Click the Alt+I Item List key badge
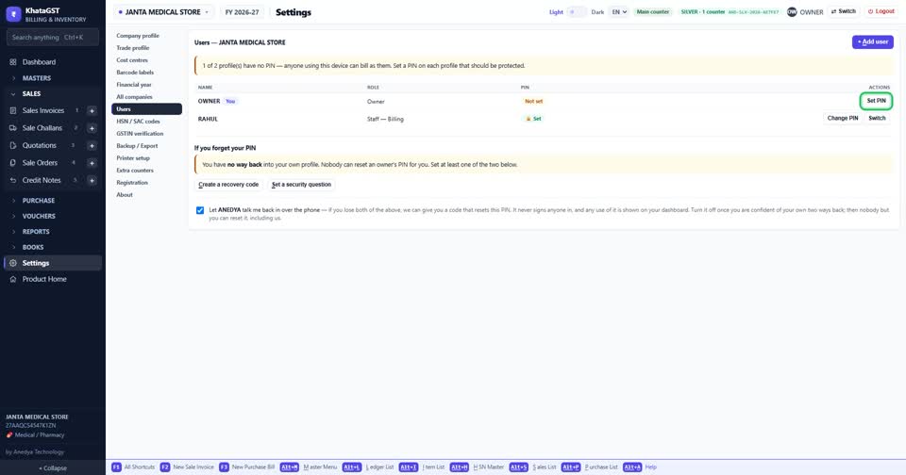 pos(409,467)
